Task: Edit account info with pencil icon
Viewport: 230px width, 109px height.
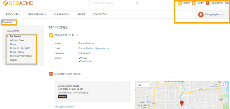Action: click(x=77, y=35)
